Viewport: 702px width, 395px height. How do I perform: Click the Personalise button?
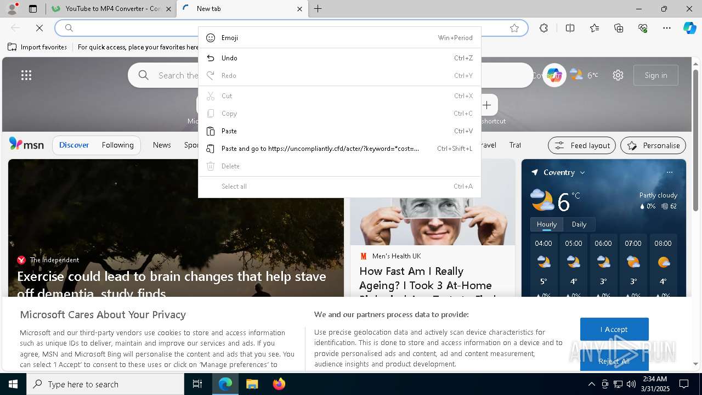653,145
